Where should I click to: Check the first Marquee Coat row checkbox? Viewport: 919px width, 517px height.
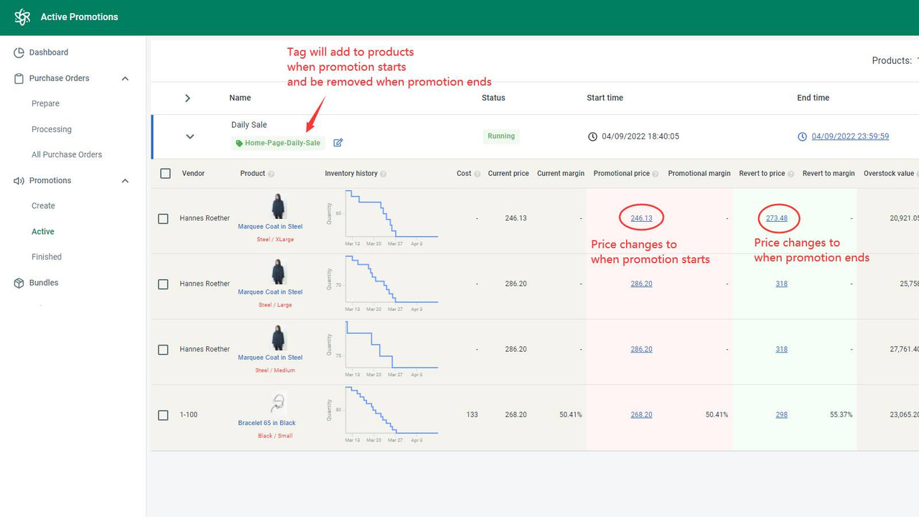pyautogui.click(x=163, y=218)
